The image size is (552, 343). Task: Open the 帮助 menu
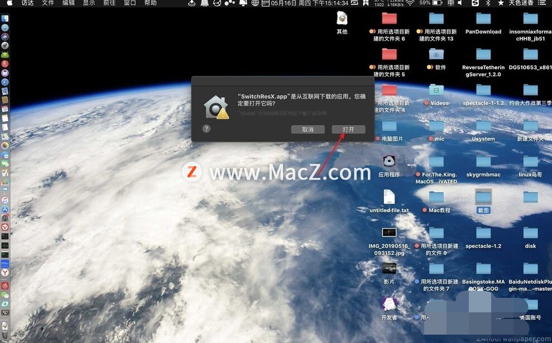150,3
